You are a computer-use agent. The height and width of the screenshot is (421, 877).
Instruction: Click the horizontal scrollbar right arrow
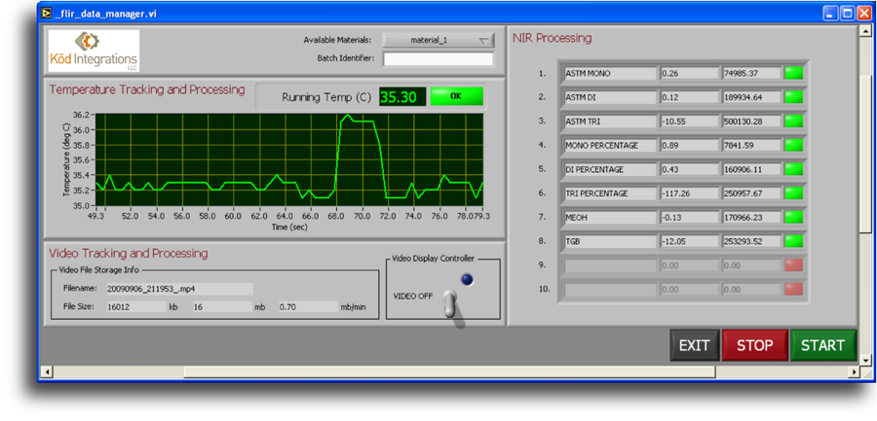click(x=855, y=371)
